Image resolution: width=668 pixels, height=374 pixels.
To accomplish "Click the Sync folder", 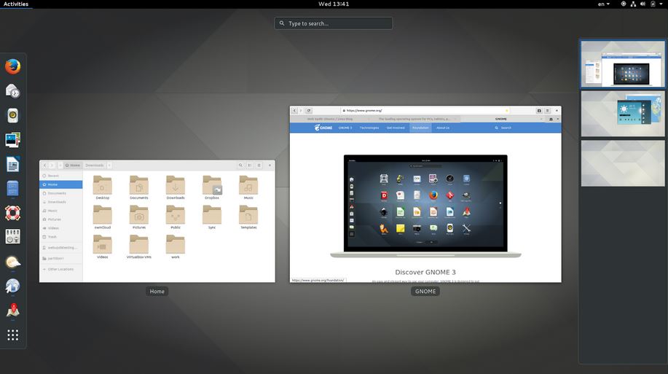I will pos(212,217).
